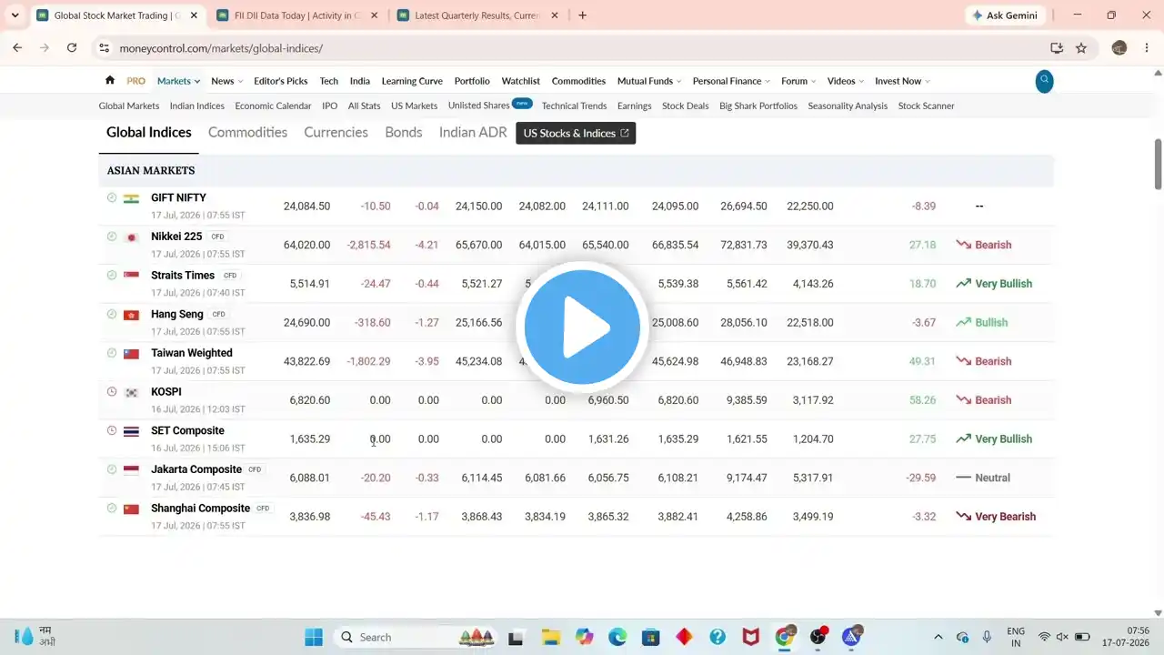This screenshot has height=655, width=1164.
Task: Expand the Markets dropdown menu
Action: 178,81
